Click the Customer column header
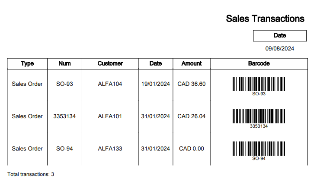 (110, 63)
